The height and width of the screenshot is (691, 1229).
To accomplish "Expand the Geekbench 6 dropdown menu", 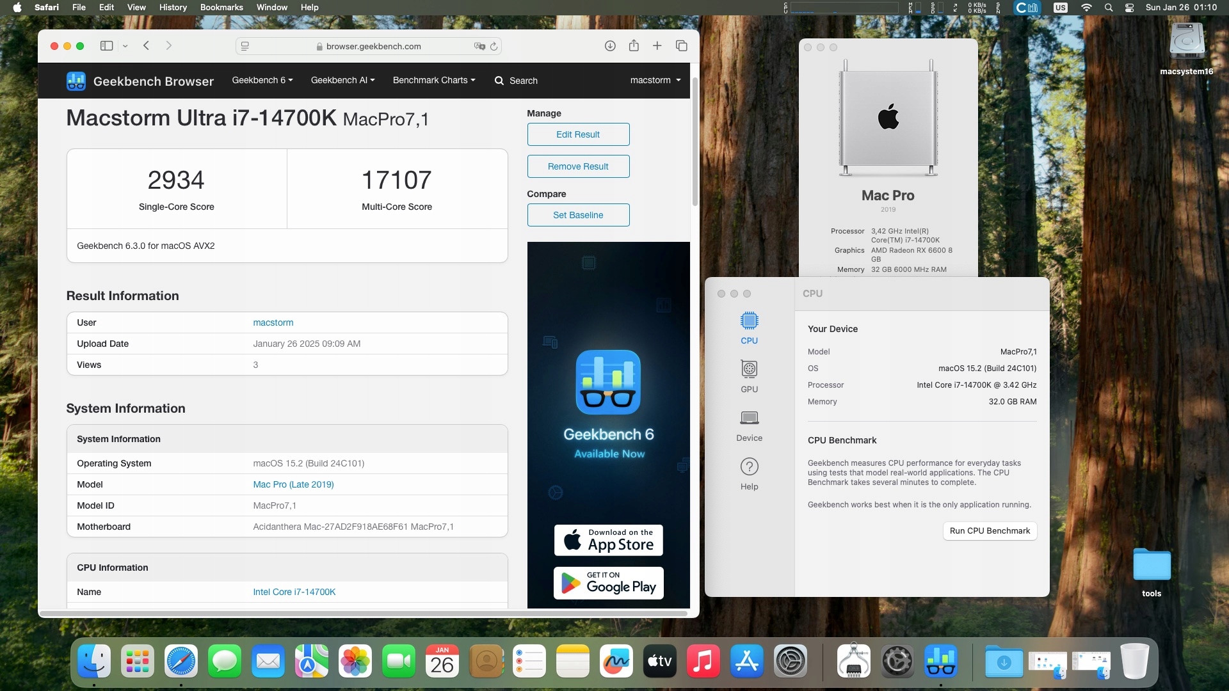I will tap(262, 80).
